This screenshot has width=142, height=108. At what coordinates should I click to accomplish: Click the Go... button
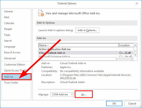[84, 95]
